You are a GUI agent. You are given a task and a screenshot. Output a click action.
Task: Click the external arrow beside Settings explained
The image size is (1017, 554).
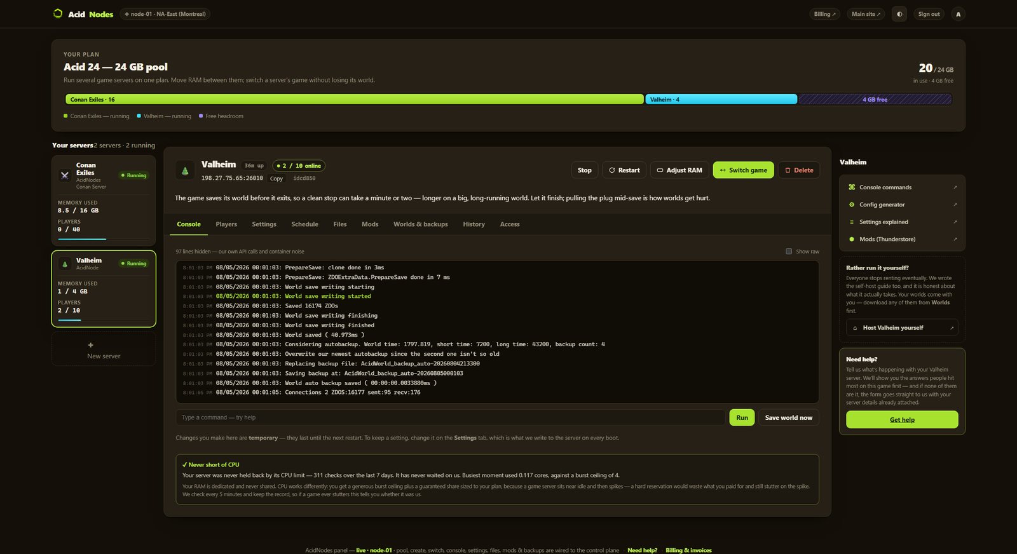point(955,222)
